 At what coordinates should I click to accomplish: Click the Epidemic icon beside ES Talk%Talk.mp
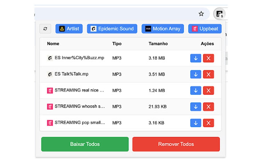tap(49, 74)
